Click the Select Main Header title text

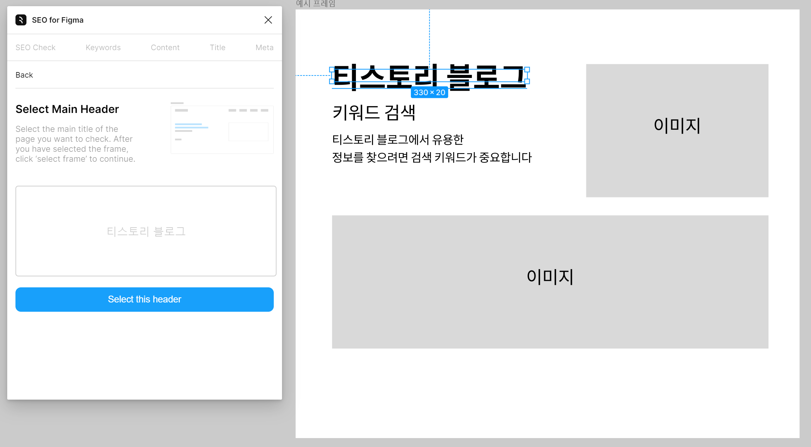click(x=67, y=109)
